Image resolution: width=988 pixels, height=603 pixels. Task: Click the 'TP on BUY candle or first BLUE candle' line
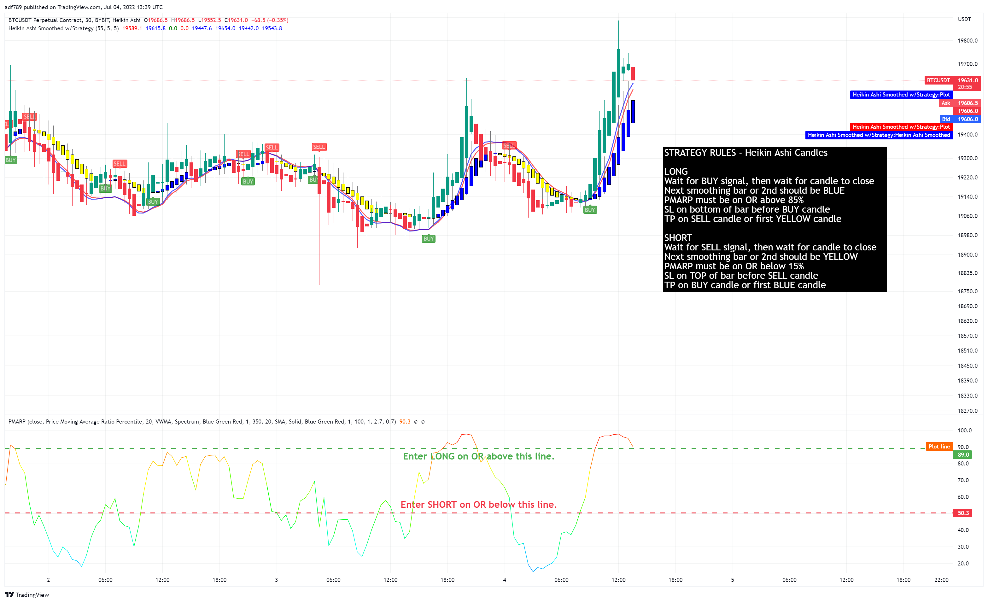745,285
